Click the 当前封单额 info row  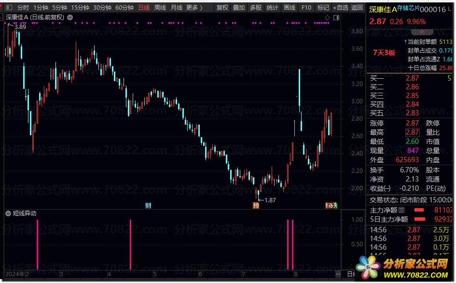pyautogui.click(x=429, y=42)
